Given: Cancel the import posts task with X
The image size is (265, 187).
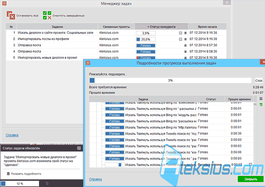Looking at the screenshot, I should pyautogui.click(x=180, y=39).
